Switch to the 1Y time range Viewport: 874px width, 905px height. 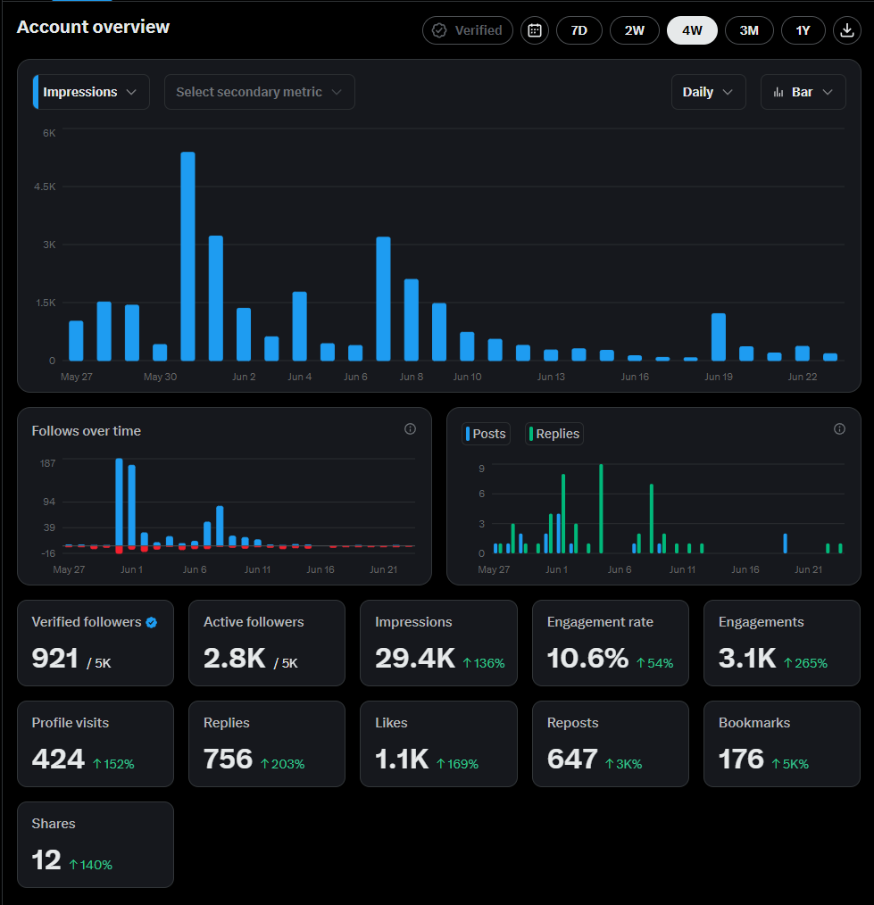(x=803, y=30)
